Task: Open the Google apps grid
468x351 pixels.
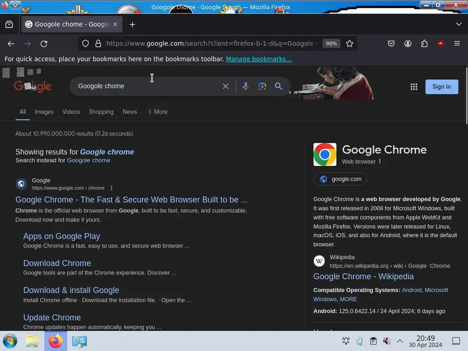Action: [x=414, y=87]
